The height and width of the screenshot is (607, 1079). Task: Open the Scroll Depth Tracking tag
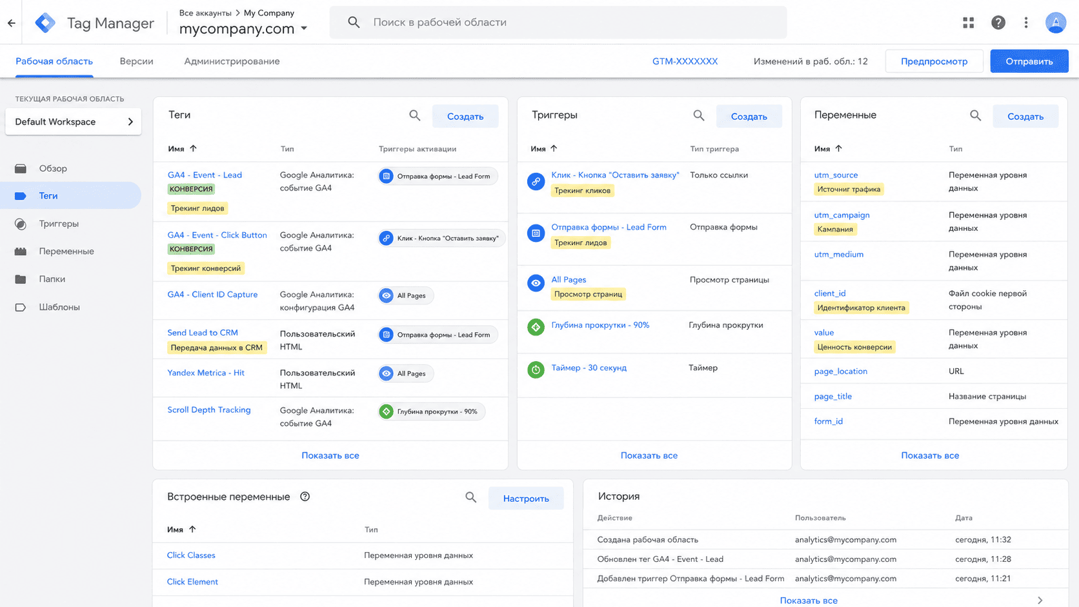click(209, 410)
